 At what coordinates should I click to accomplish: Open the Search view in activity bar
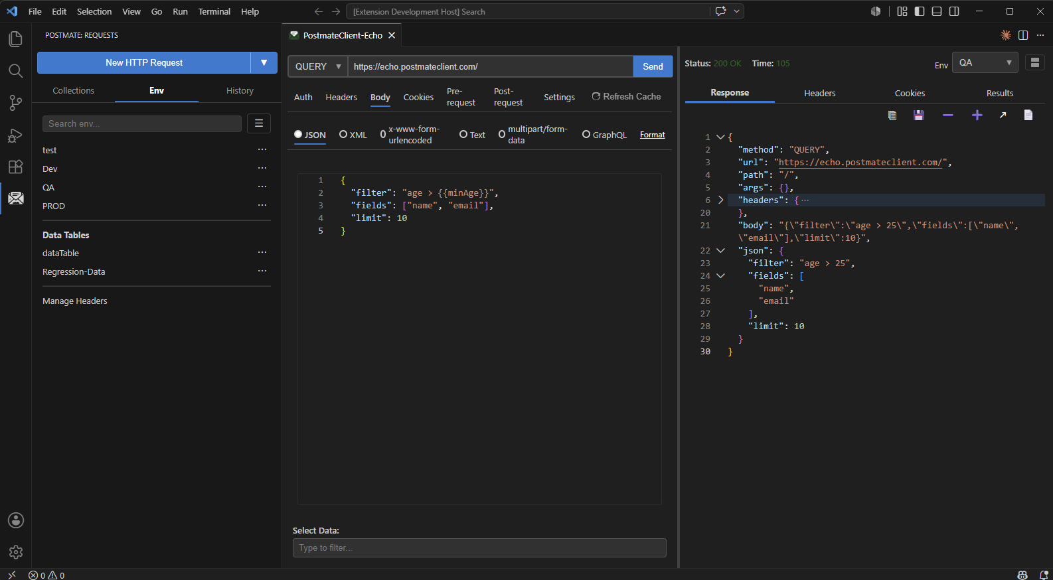point(15,71)
